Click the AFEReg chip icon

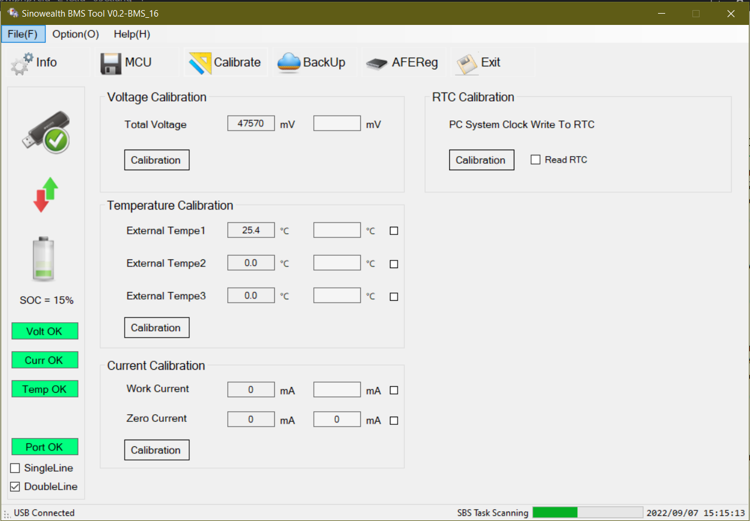(377, 62)
